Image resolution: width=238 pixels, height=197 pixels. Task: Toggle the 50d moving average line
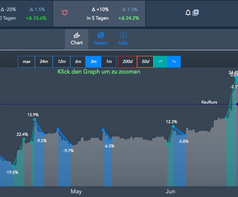pyautogui.click(x=145, y=62)
